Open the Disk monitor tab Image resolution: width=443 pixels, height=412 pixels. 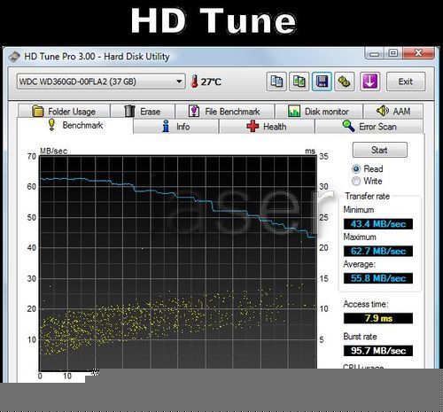(x=319, y=112)
